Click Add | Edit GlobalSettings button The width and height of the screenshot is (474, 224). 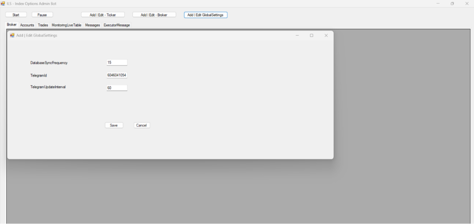tap(205, 15)
